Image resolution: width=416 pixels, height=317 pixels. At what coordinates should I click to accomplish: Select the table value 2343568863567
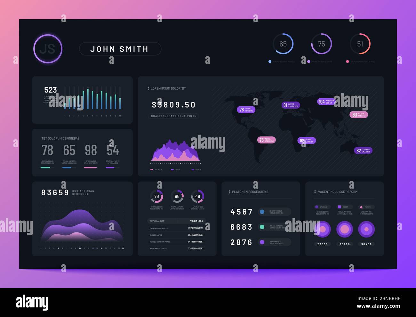196,248
